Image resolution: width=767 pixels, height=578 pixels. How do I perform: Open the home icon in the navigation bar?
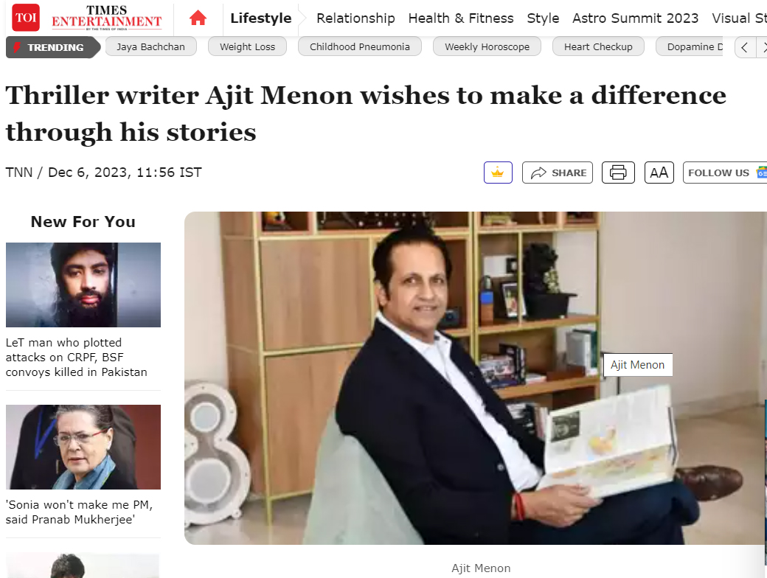pos(198,18)
